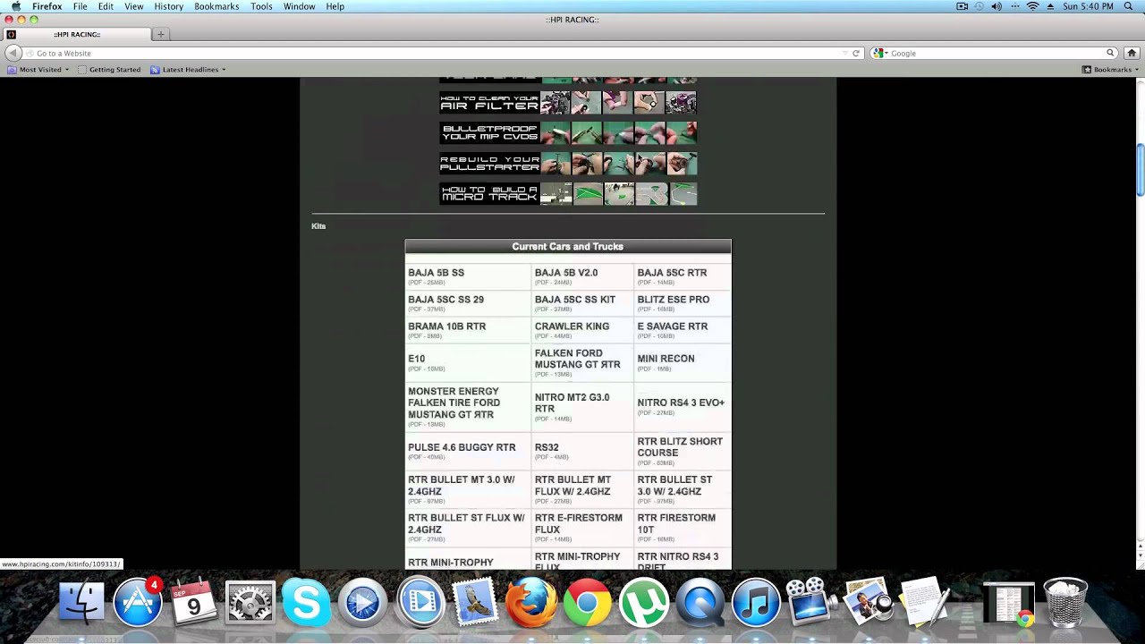Open the Firefox application menu

47,6
